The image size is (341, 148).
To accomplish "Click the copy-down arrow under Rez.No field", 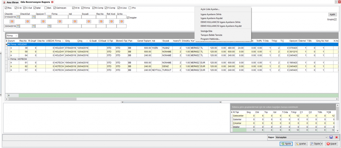I will (x=101, y=21).
